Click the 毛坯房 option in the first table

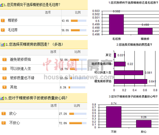(x=13, y=30)
